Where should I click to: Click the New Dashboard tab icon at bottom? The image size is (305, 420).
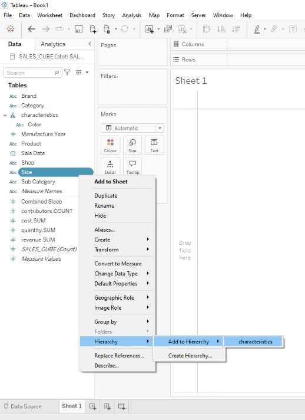click(107, 406)
